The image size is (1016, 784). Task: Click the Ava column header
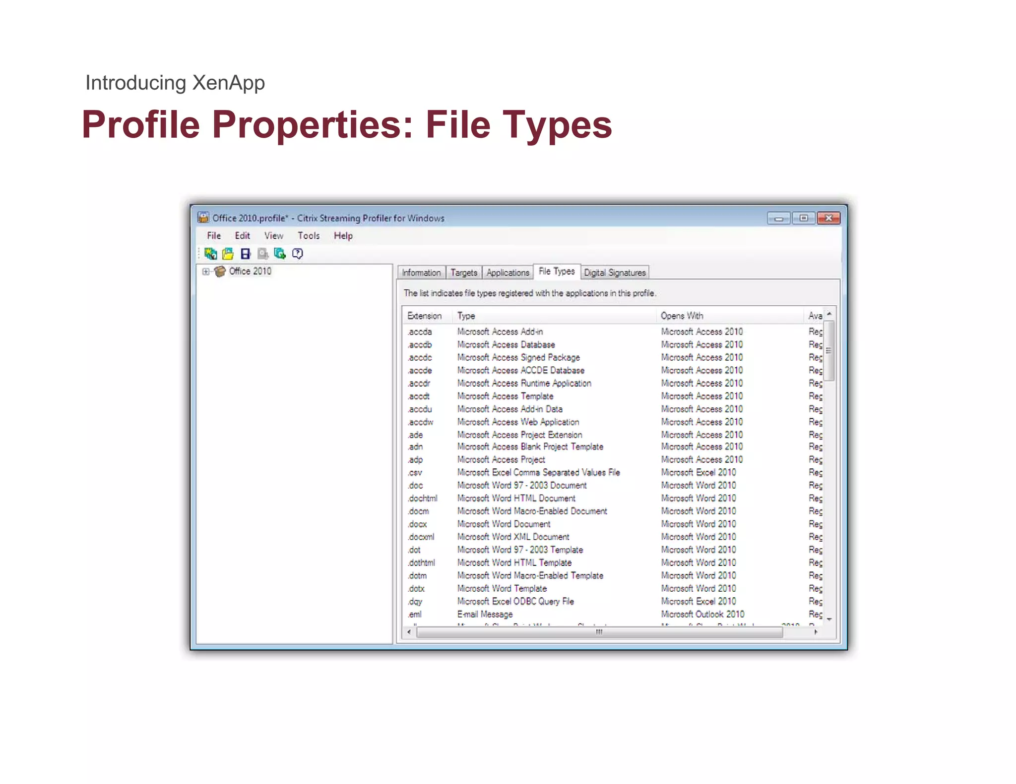pyautogui.click(x=814, y=316)
